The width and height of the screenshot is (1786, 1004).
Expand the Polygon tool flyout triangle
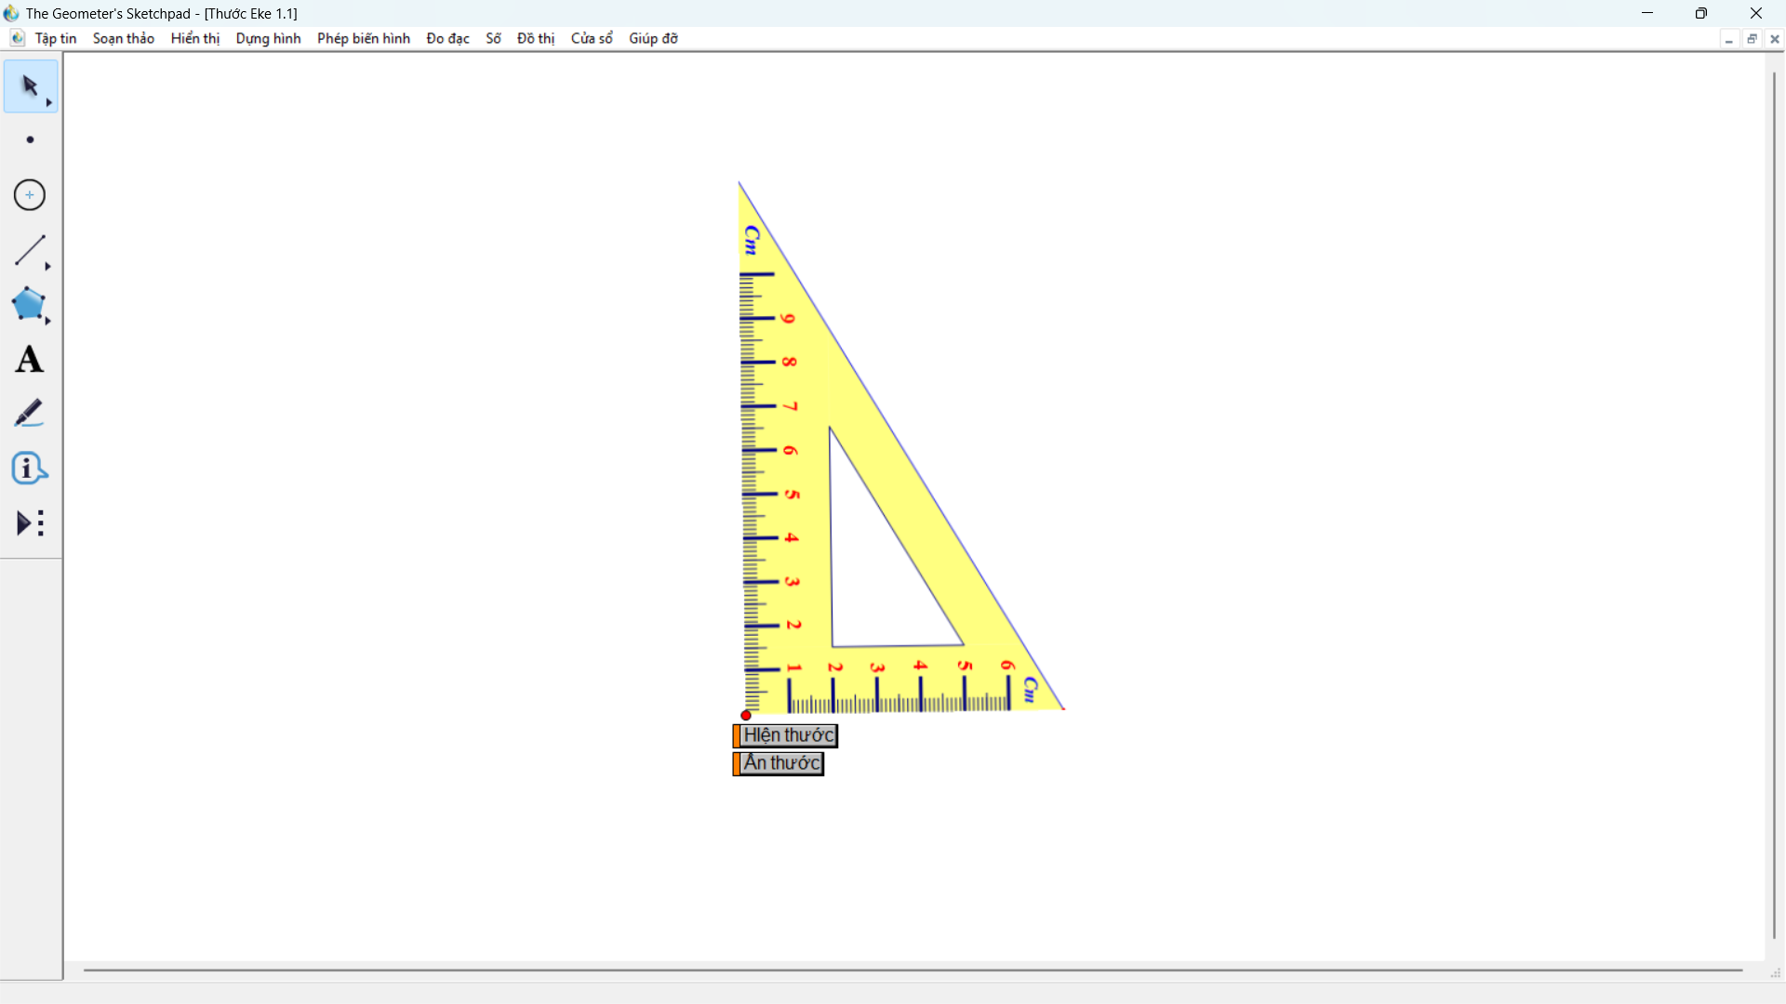pos(48,321)
